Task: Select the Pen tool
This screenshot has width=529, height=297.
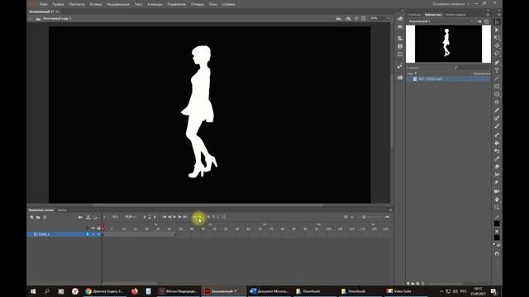Action: pos(497,63)
